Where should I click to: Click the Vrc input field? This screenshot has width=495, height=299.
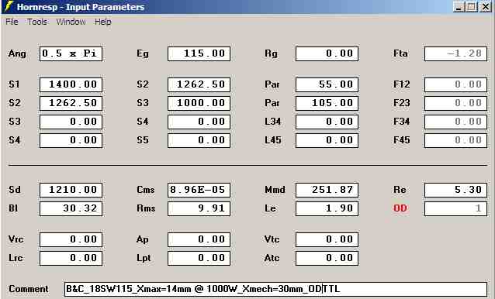(x=71, y=240)
